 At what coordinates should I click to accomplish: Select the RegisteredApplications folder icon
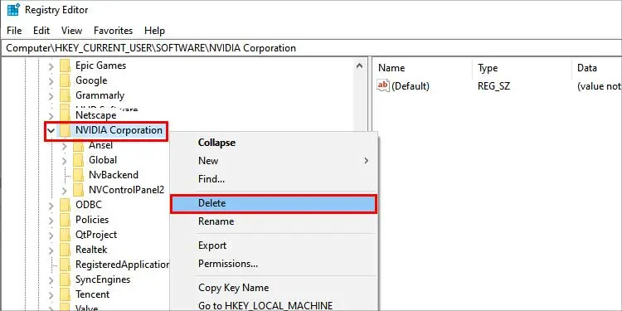click(65, 265)
